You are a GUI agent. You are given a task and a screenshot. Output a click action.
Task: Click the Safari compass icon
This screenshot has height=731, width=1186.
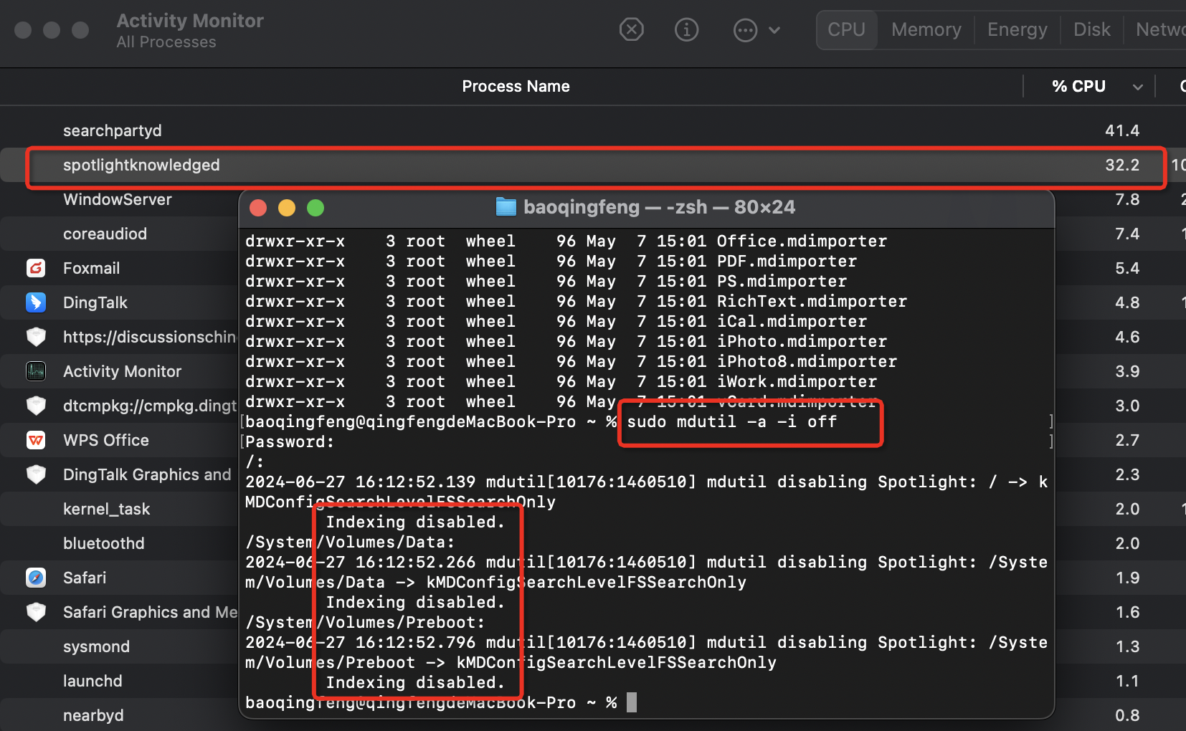pyautogui.click(x=36, y=578)
